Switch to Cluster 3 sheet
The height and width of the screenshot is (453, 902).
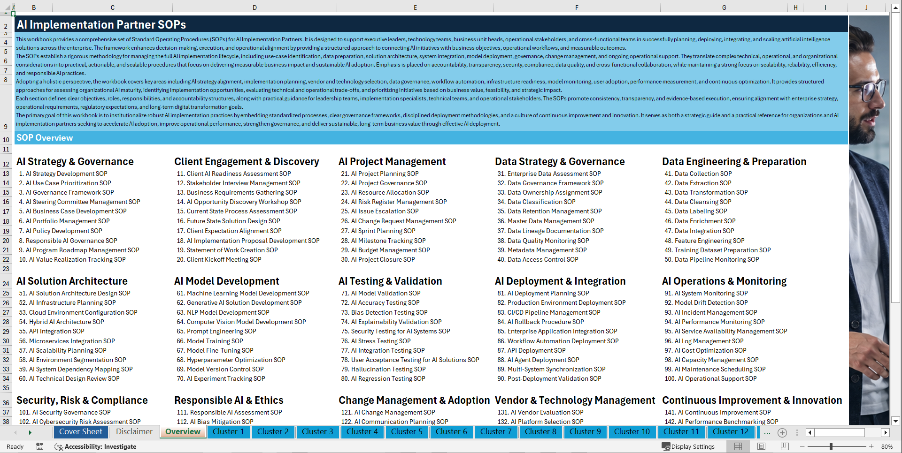(x=317, y=432)
